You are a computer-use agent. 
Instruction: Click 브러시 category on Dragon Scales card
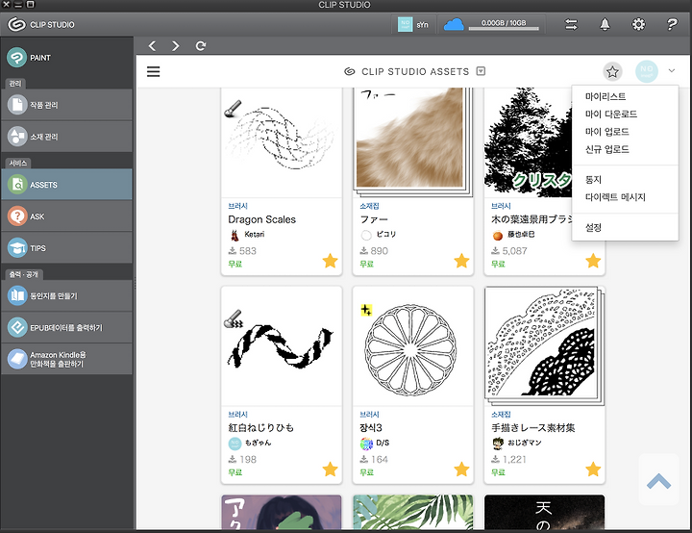(238, 206)
